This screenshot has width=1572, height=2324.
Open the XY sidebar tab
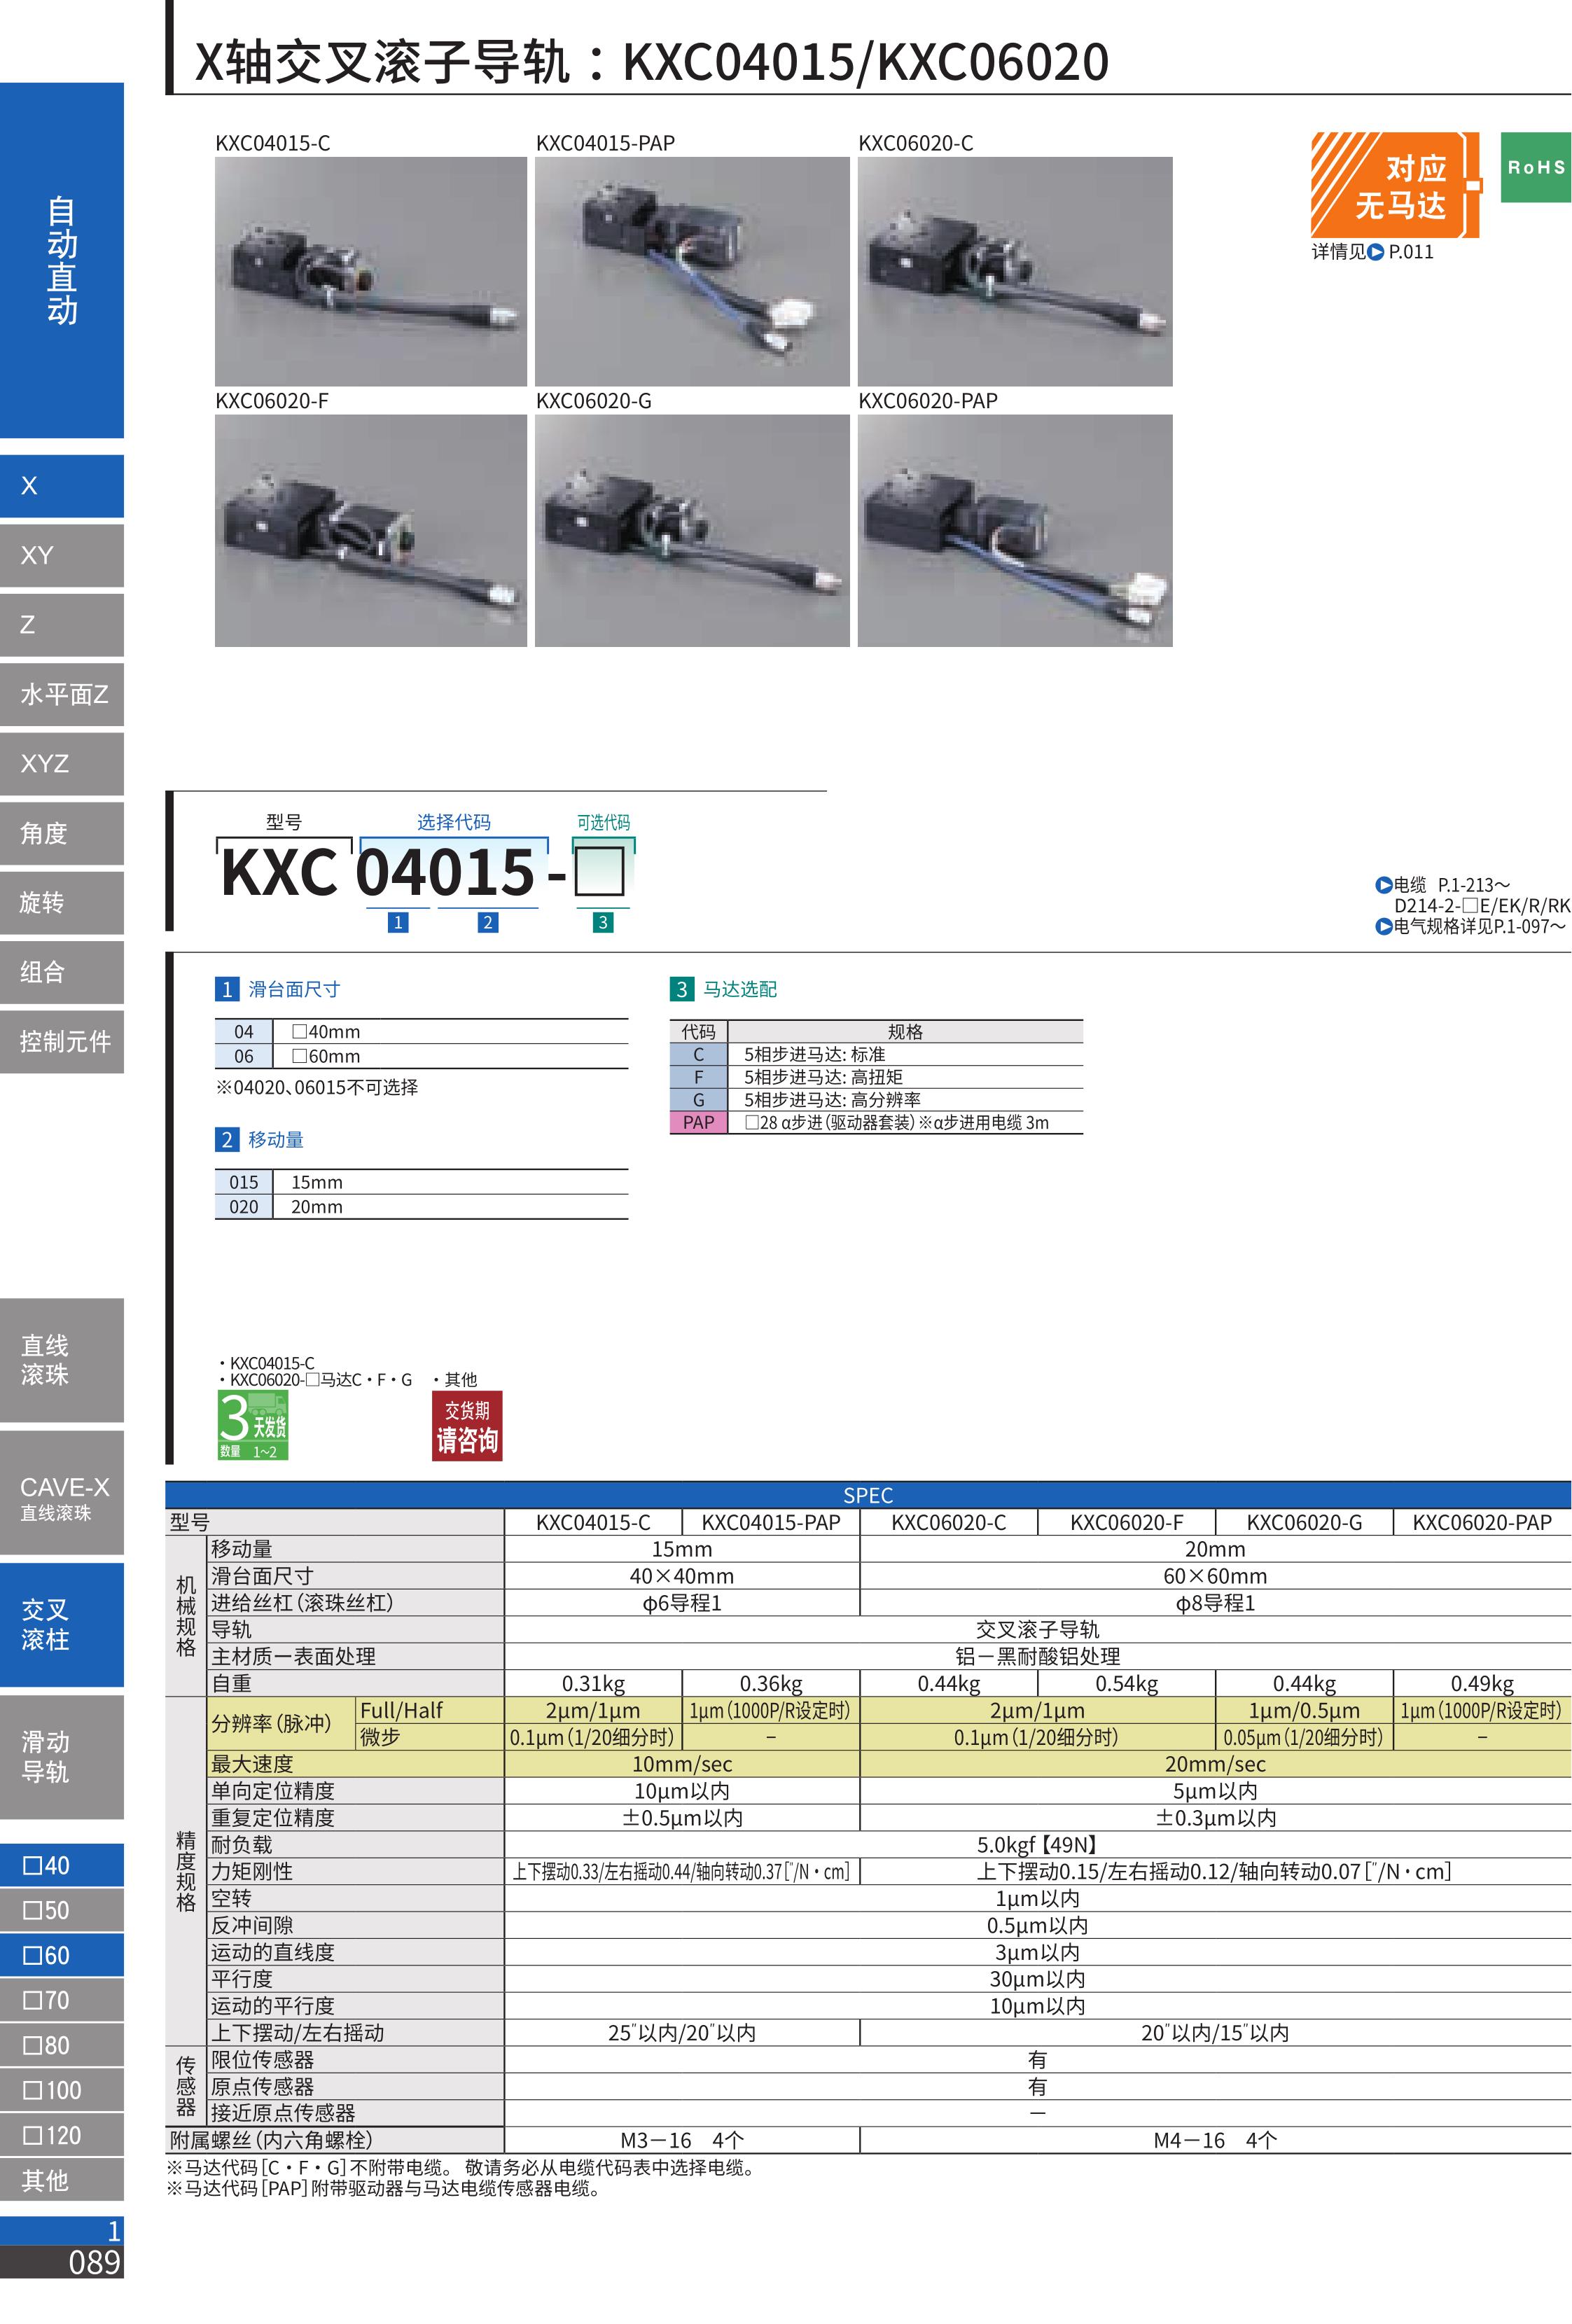(x=61, y=555)
